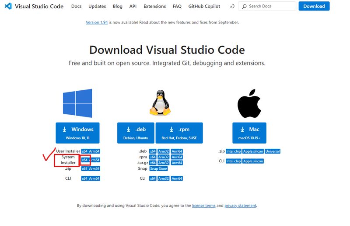The image size is (350, 226).
Task: Open the Docs menu item
Action: coord(76,6)
